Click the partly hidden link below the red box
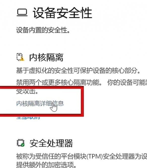The width and height of the screenshot is (147, 168). click(x=28, y=118)
